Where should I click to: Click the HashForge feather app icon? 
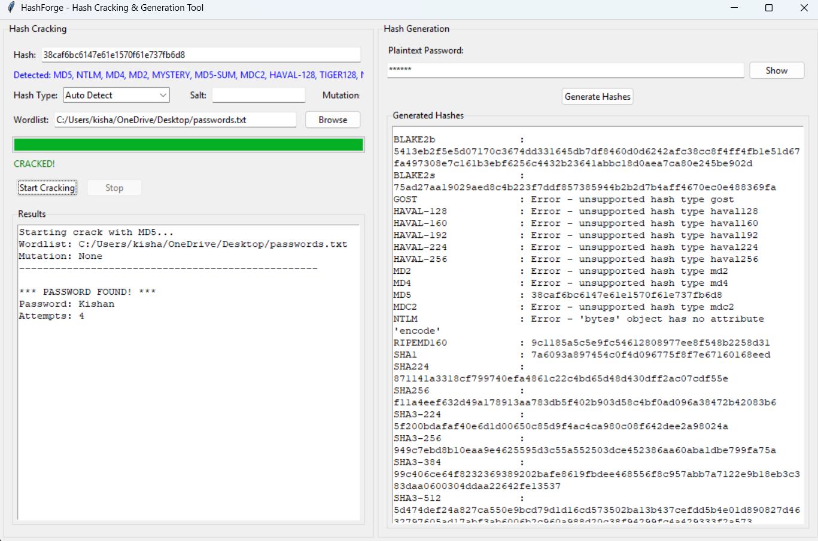[11, 8]
